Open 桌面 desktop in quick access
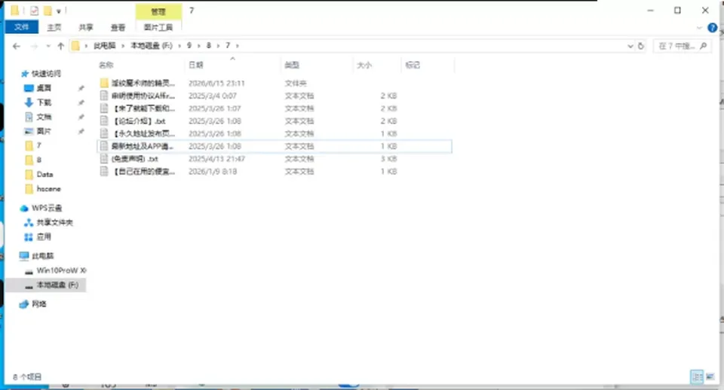Viewport: 724px width, 390px height. tap(44, 88)
